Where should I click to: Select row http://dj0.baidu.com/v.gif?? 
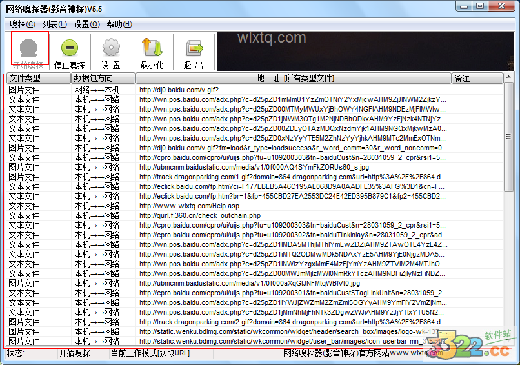[x=255, y=90]
